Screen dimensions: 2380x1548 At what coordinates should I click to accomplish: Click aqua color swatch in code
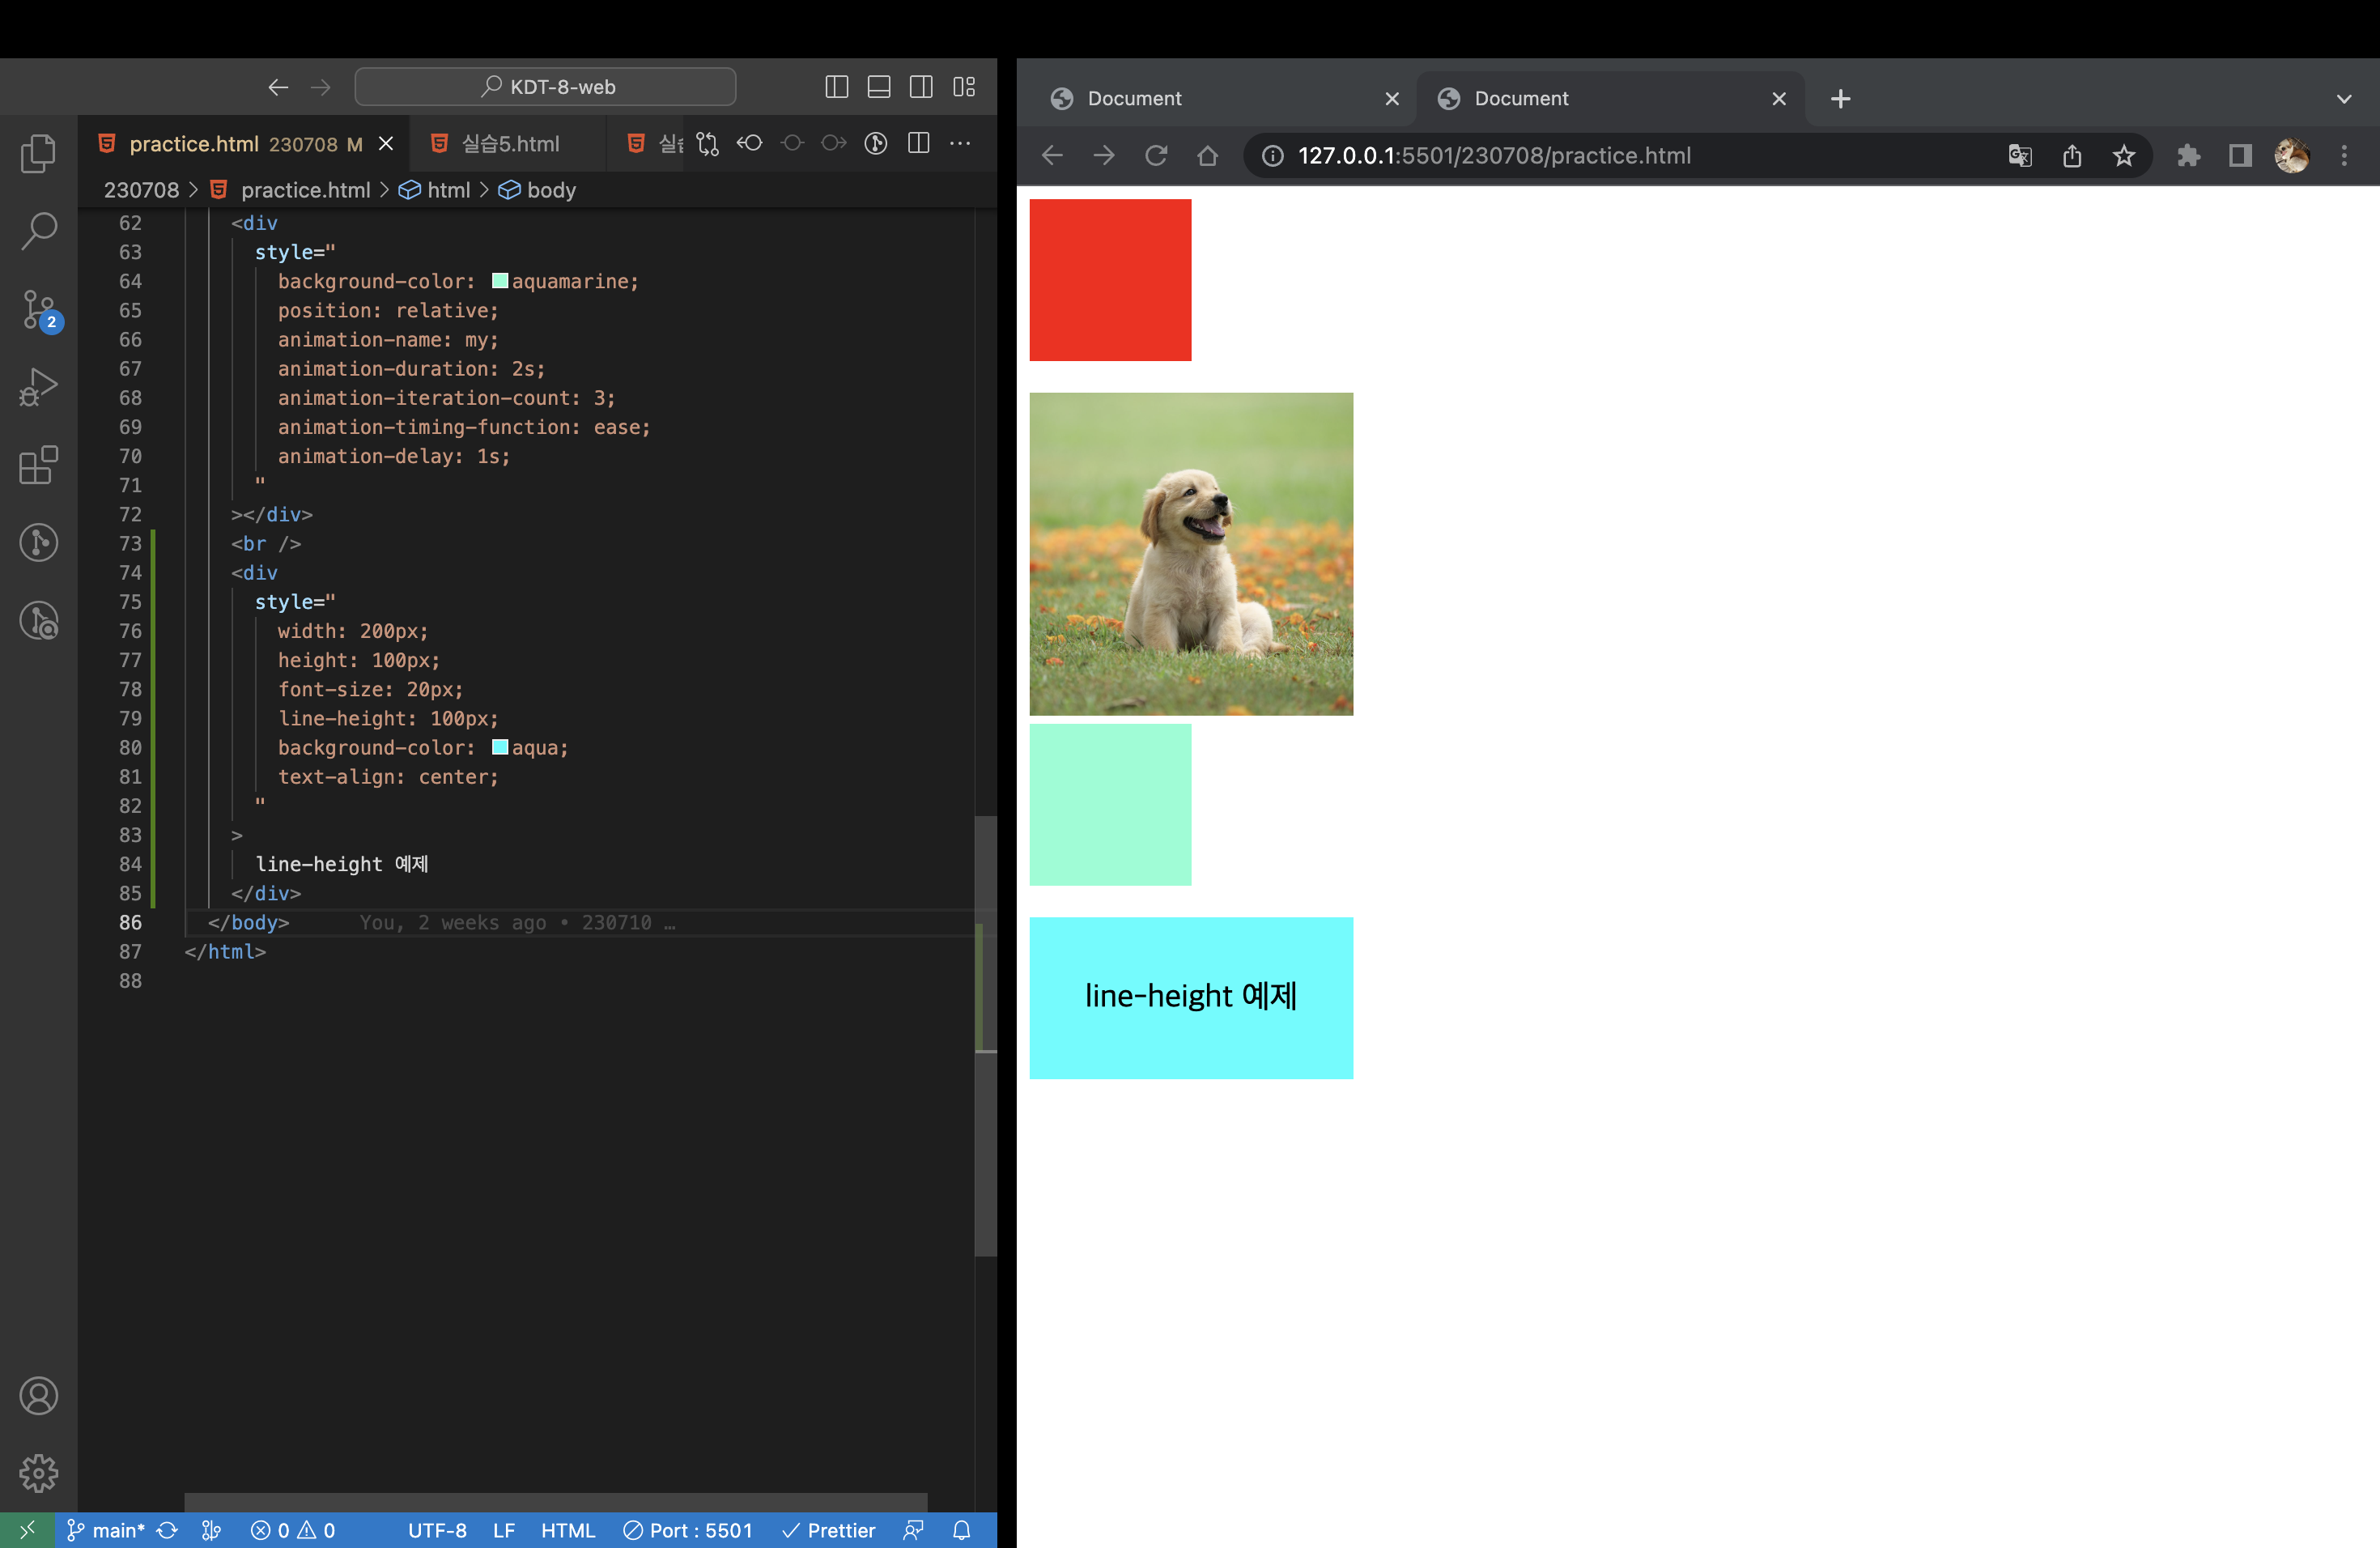click(x=500, y=747)
